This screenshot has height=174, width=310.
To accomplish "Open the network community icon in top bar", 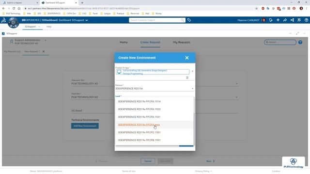I will 292,20.
